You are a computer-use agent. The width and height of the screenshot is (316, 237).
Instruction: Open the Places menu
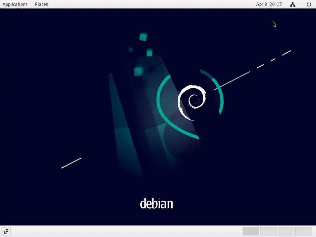pyautogui.click(x=41, y=4)
